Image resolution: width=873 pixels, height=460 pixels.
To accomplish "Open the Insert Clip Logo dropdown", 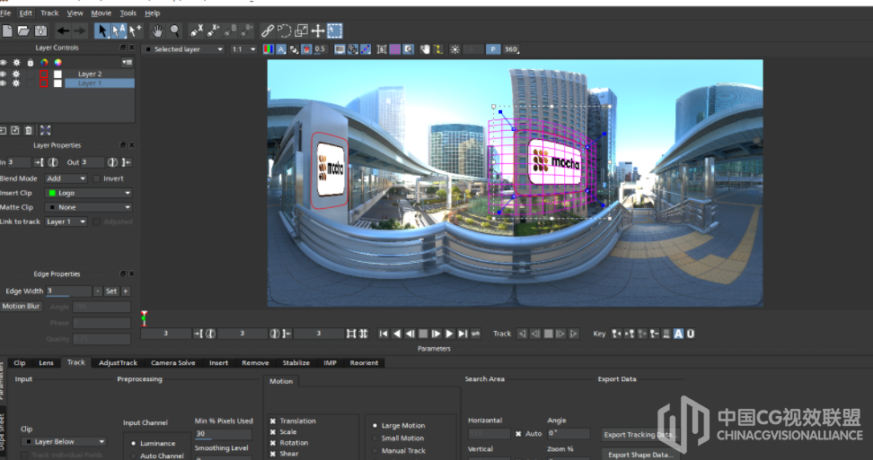I will pyautogui.click(x=89, y=194).
